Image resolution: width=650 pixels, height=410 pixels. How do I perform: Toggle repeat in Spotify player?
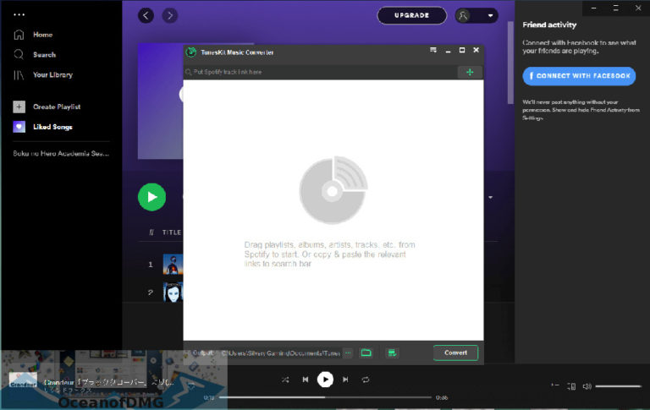click(x=366, y=380)
